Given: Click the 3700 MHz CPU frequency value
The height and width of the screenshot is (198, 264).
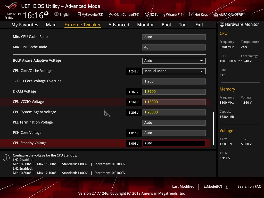Looking at the screenshot, I should (226, 47).
